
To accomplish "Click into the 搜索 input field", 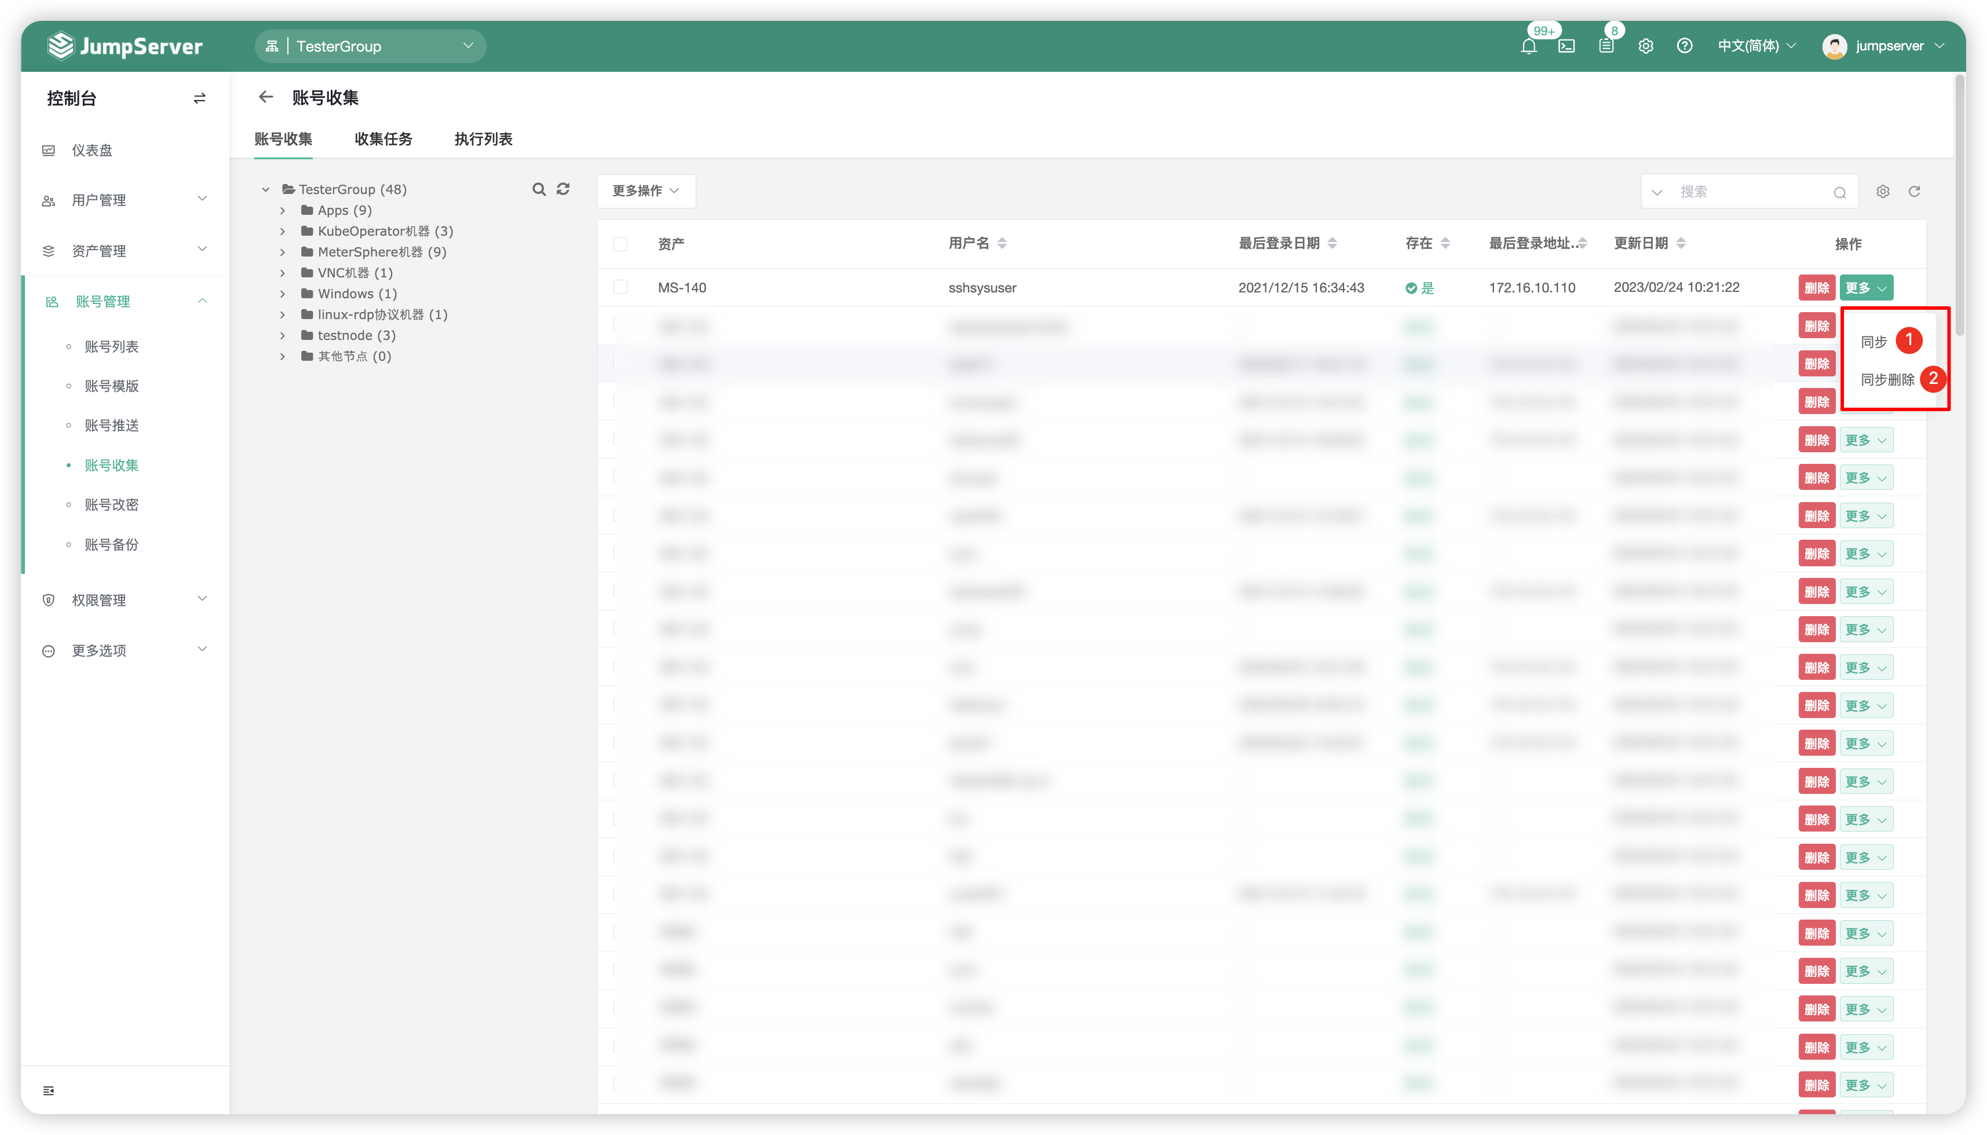I will pyautogui.click(x=1751, y=192).
